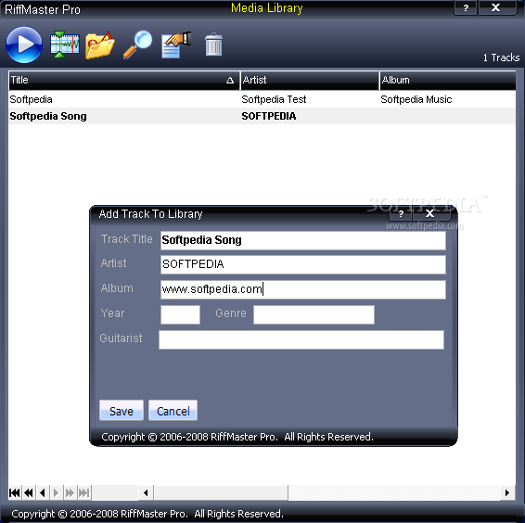Open the yellow folder icon in toolbar

pos(100,45)
